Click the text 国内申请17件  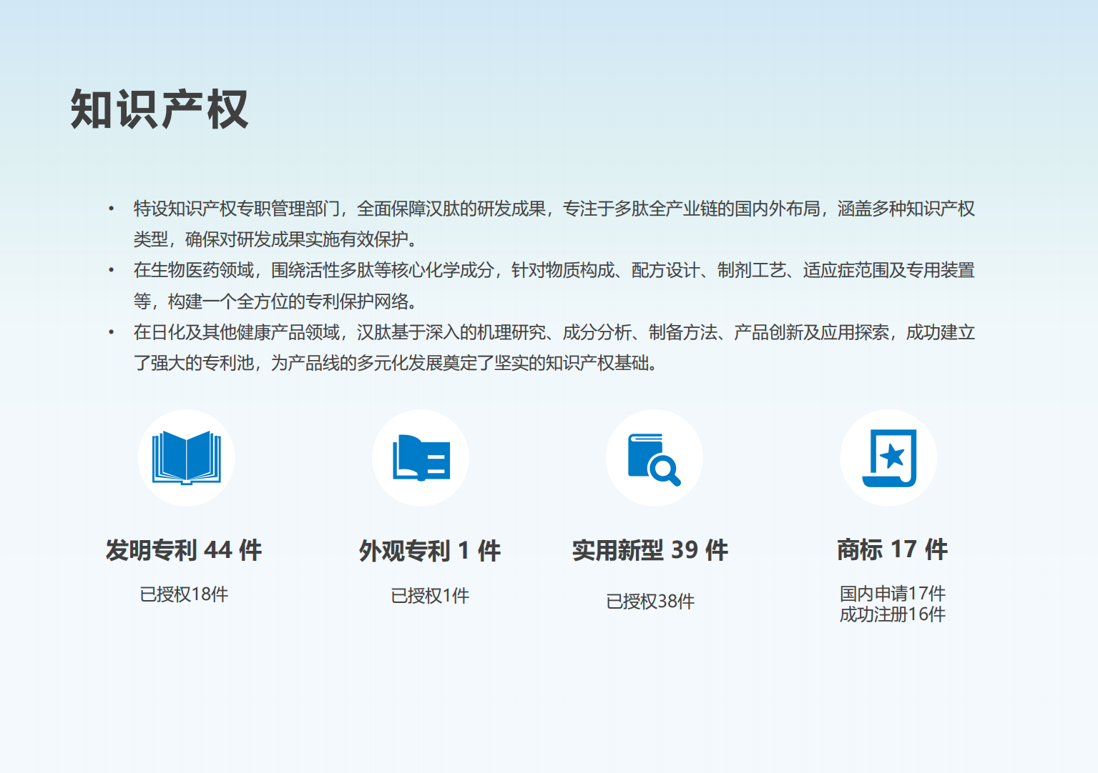pos(892,594)
